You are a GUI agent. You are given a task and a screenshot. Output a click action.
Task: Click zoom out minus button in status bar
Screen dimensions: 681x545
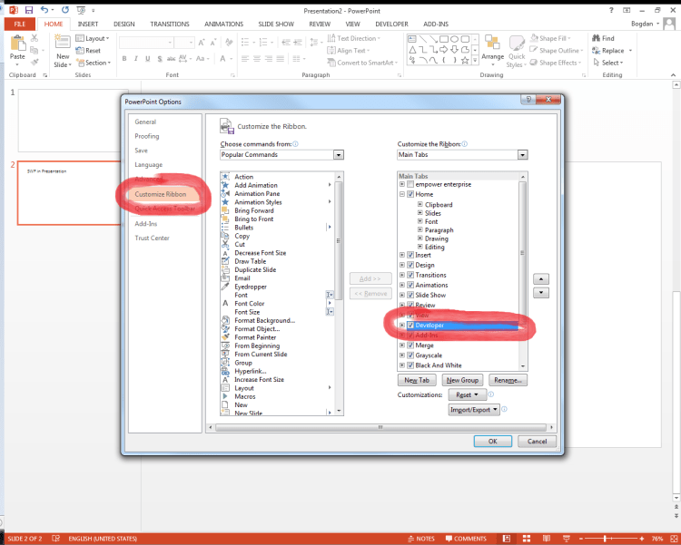[581, 539]
